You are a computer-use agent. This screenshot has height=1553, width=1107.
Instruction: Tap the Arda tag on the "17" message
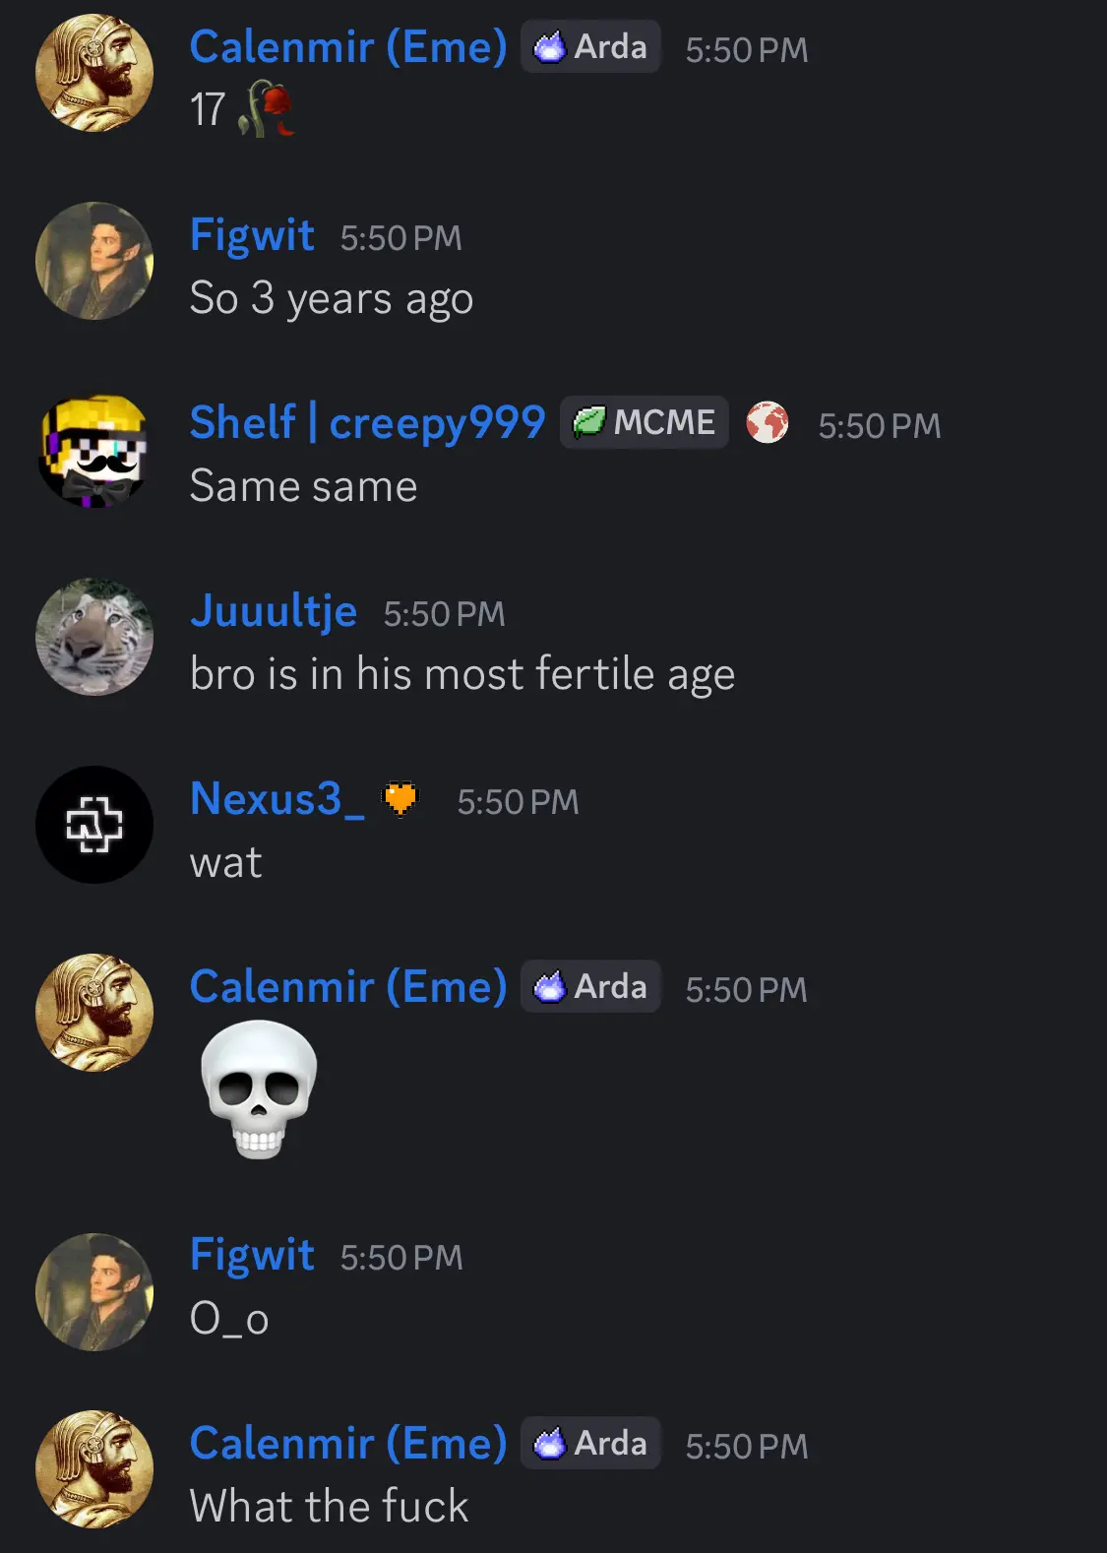coord(590,47)
